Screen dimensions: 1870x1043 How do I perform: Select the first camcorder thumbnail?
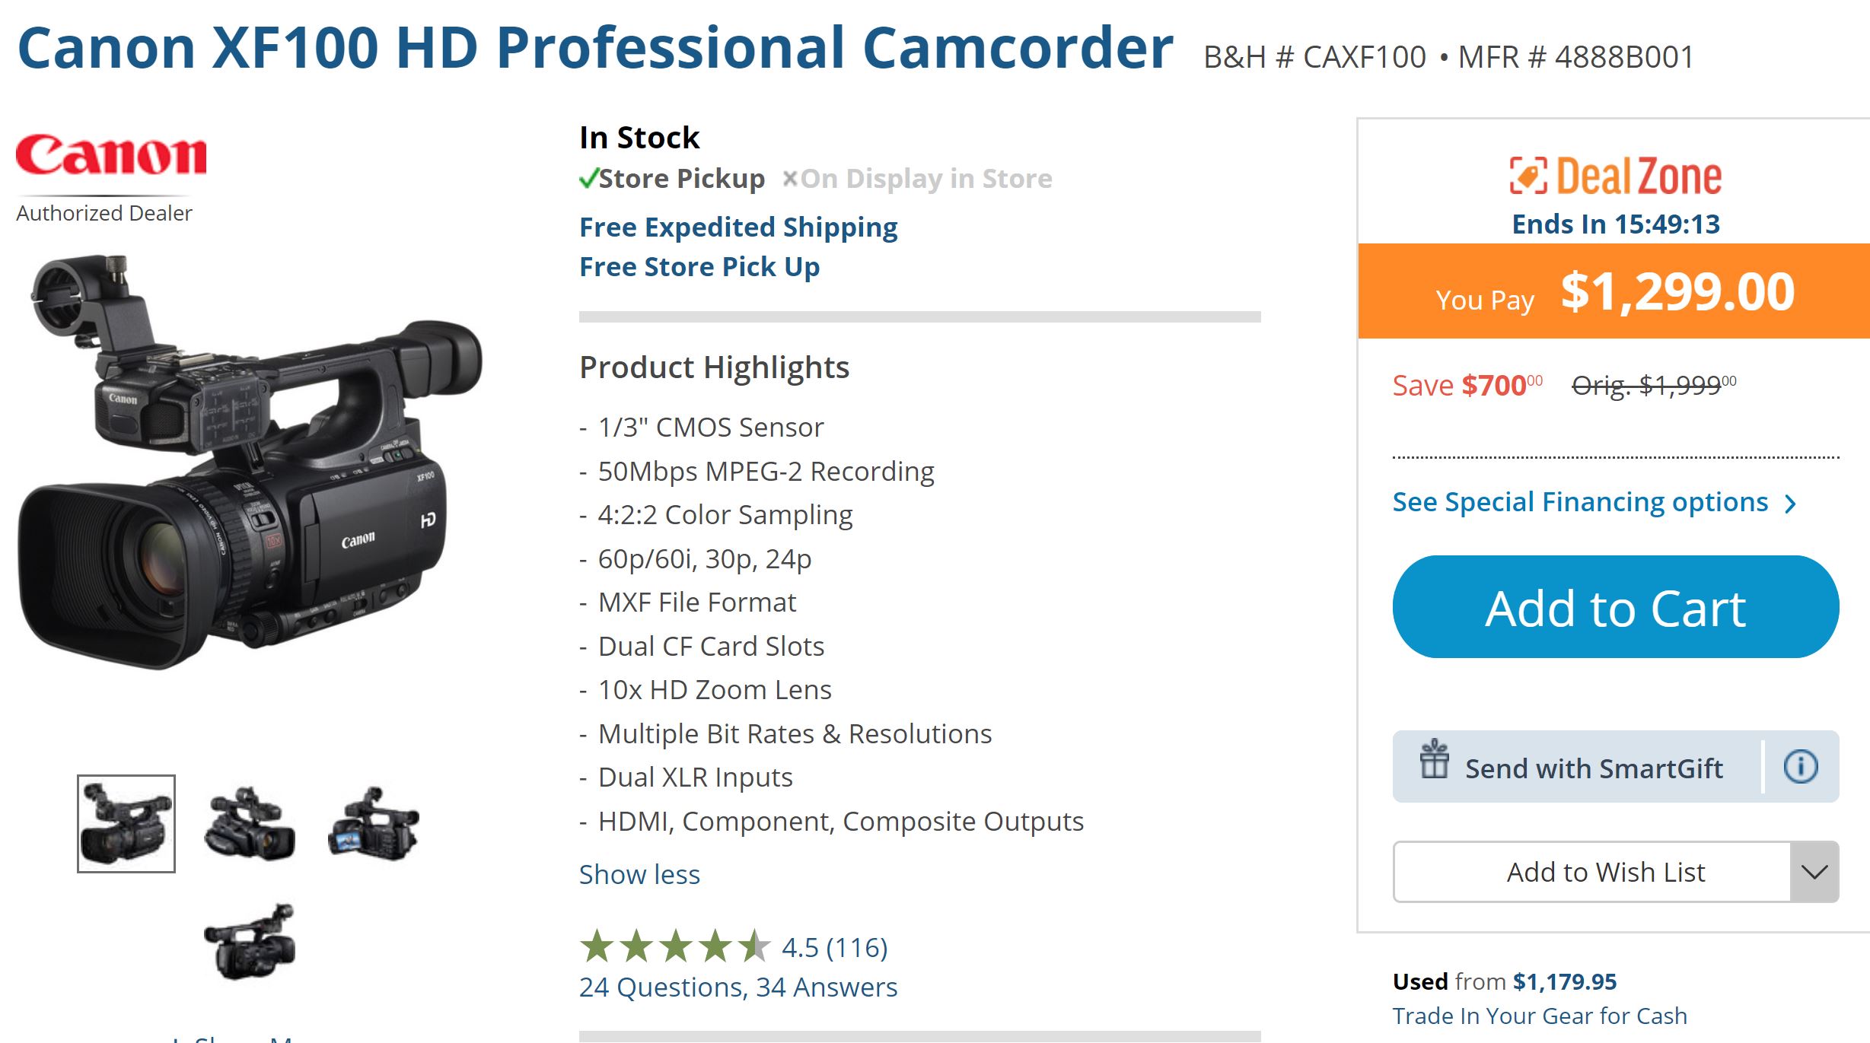click(x=126, y=824)
